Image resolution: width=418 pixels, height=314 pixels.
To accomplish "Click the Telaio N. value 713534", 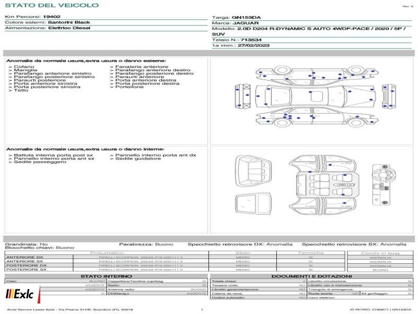I will click(x=251, y=40).
